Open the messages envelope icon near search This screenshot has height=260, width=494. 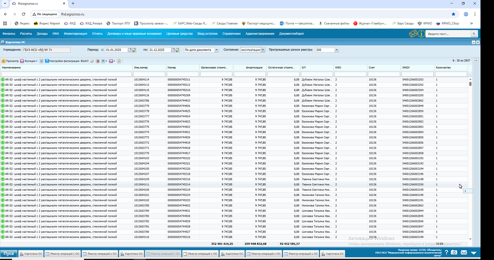pyautogui.click(x=414, y=34)
